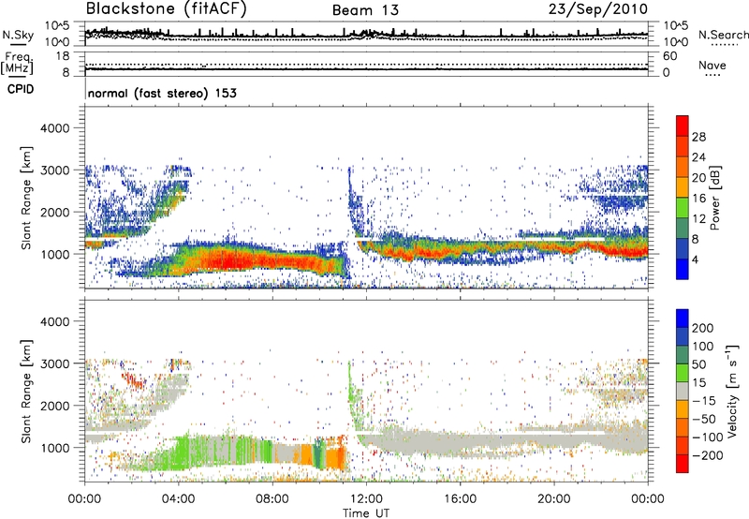Click the 60 tick beside Nave
This screenshot has height=519, width=749.
(669, 56)
